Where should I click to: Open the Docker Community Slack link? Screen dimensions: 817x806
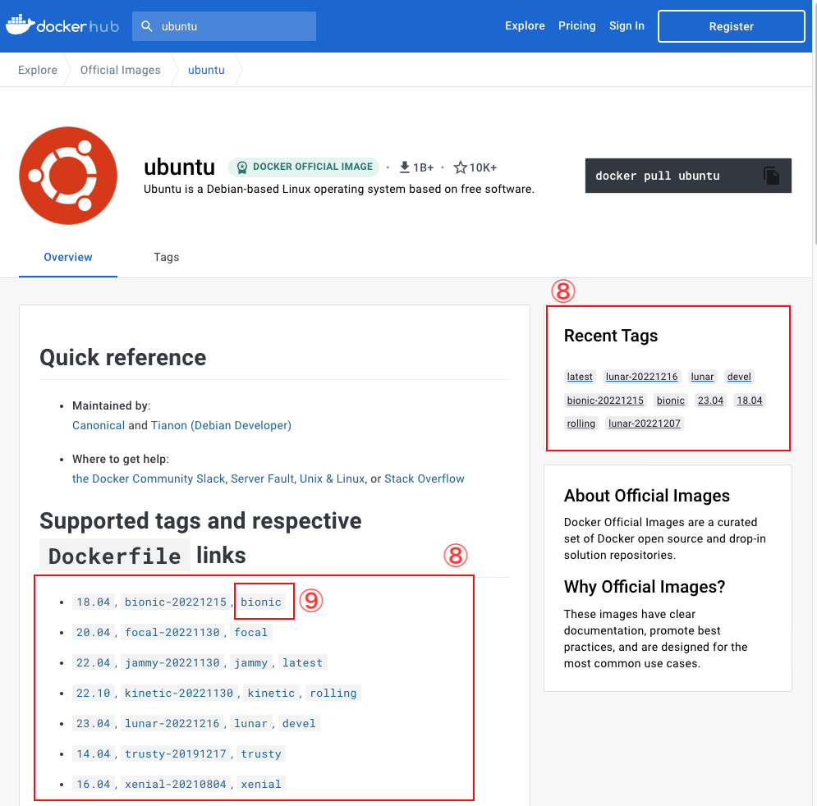(x=149, y=479)
